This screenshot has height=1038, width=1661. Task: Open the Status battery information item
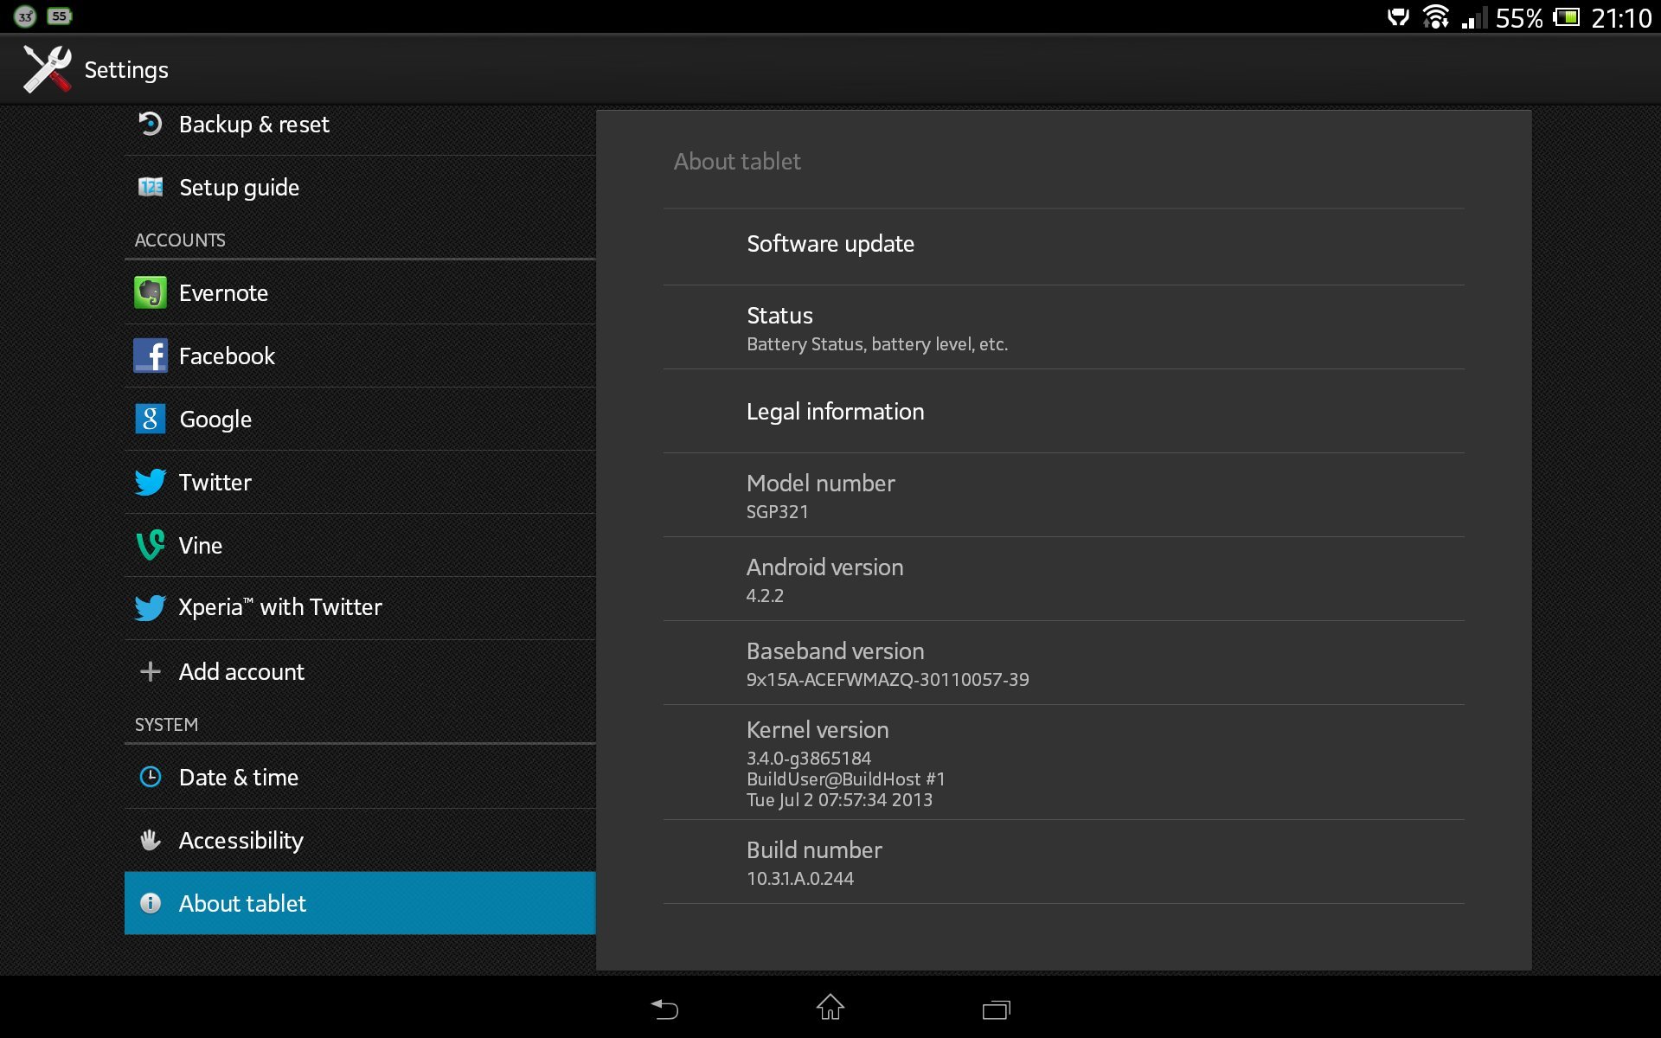click(x=1063, y=328)
